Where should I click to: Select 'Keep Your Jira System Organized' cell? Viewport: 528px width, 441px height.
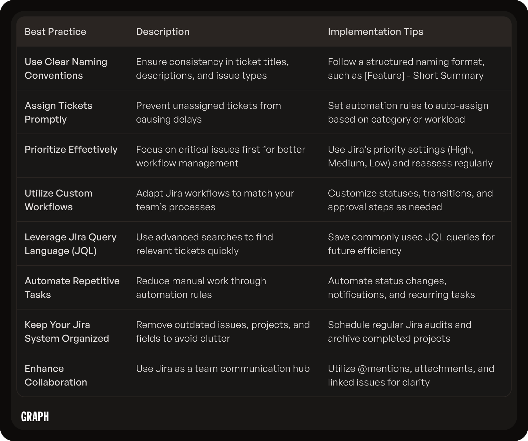(67, 331)
